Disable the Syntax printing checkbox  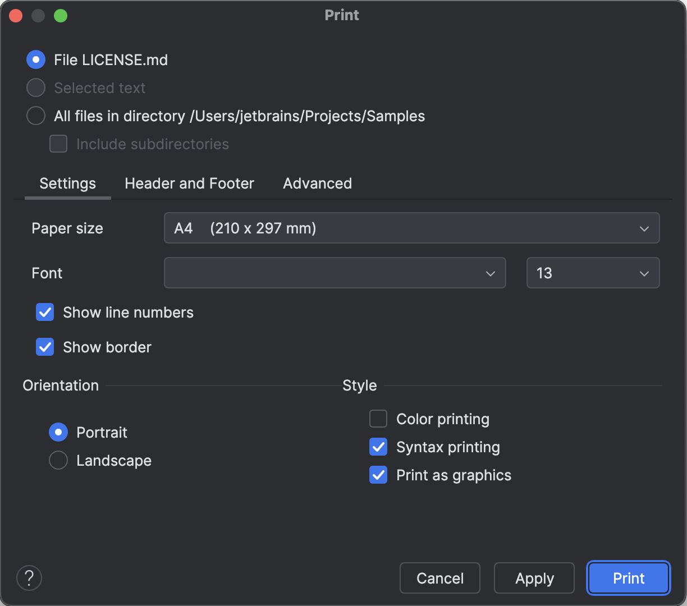click(x=378, y=447)
